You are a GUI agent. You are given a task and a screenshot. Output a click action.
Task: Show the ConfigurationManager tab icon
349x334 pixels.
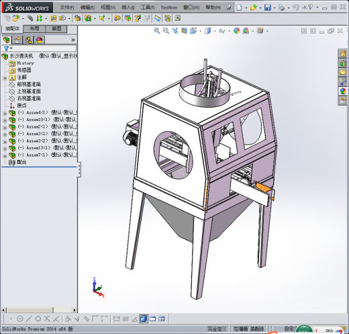click(x=28, y=40)
